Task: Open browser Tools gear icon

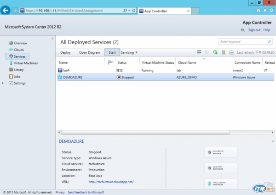Action: pos(271,11)
